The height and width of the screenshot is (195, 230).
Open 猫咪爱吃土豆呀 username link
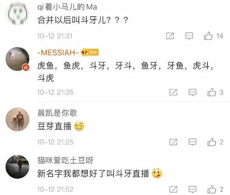click(65, 160)
